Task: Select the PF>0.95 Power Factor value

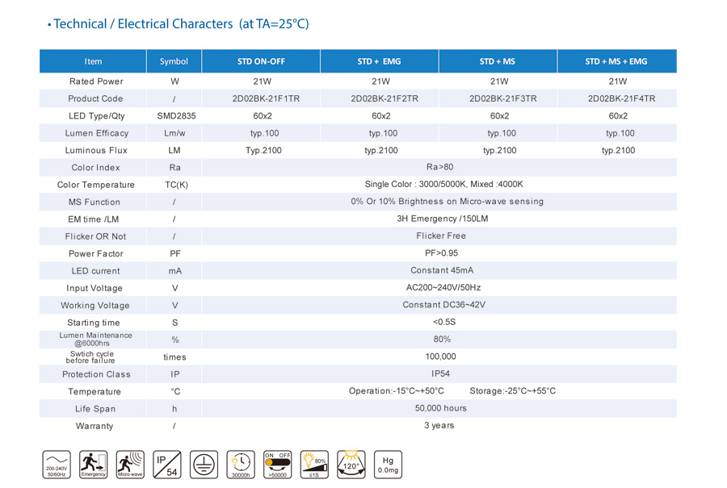Action: coord(437,253)
